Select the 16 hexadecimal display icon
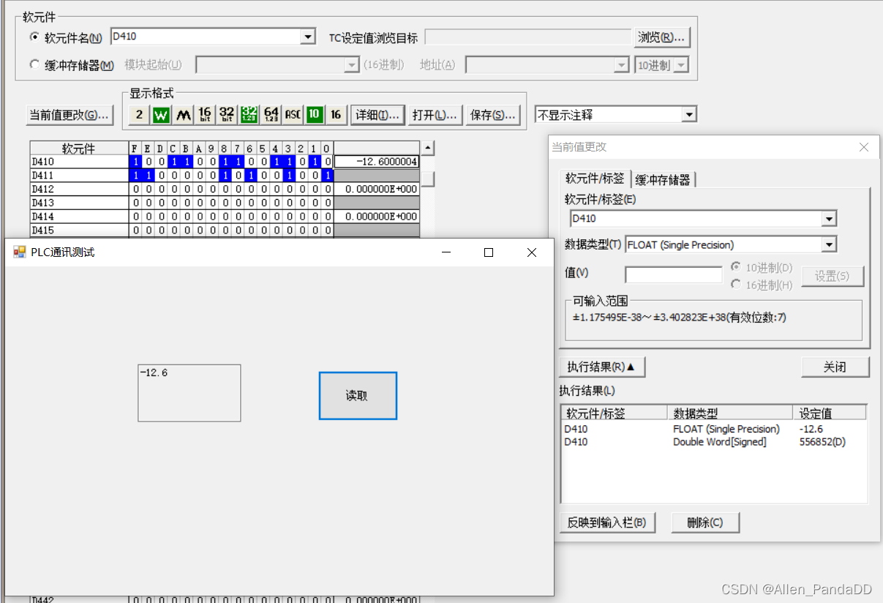This screenshot has width=883, height=603. pos(336,114)
